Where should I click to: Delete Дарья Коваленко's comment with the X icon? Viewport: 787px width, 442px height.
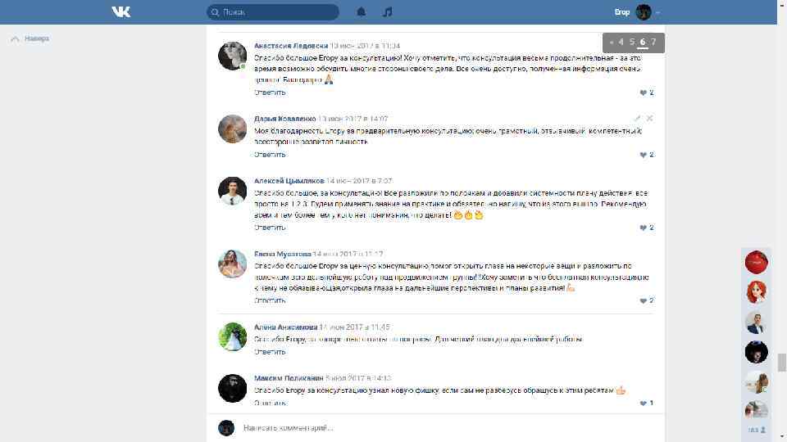tap(649, 118)
